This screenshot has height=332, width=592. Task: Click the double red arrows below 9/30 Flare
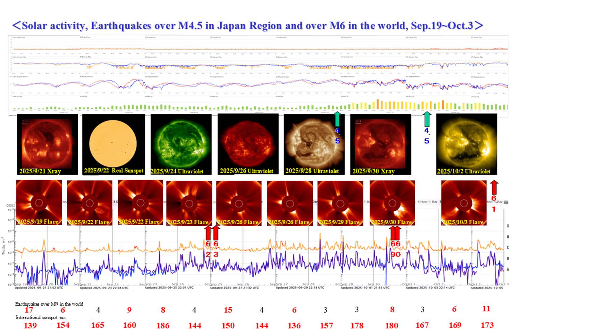tap(395, 233)
